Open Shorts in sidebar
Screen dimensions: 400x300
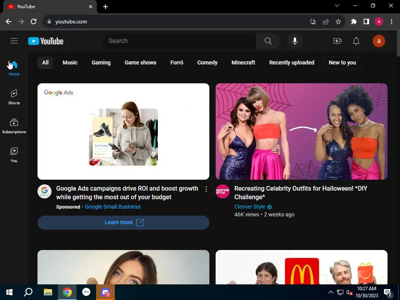tap(14, 97)
